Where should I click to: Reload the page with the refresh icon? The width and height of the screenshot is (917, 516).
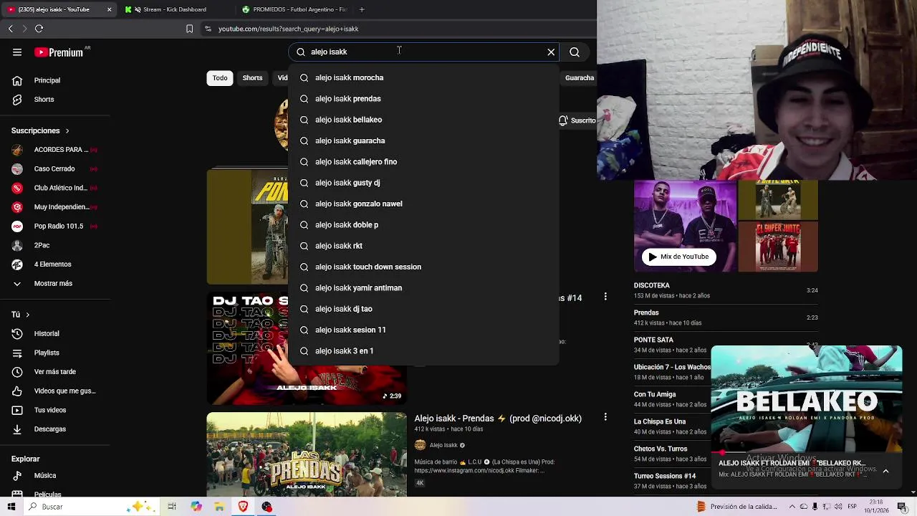(39, 29)
